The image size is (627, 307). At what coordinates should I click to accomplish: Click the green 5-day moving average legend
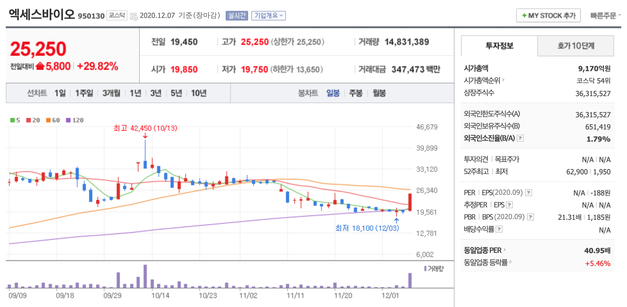pyautogui.click(x=15, y=120)
